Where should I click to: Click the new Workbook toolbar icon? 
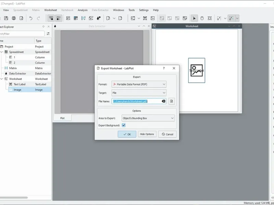pyautogui.click(x=68, y=18)
